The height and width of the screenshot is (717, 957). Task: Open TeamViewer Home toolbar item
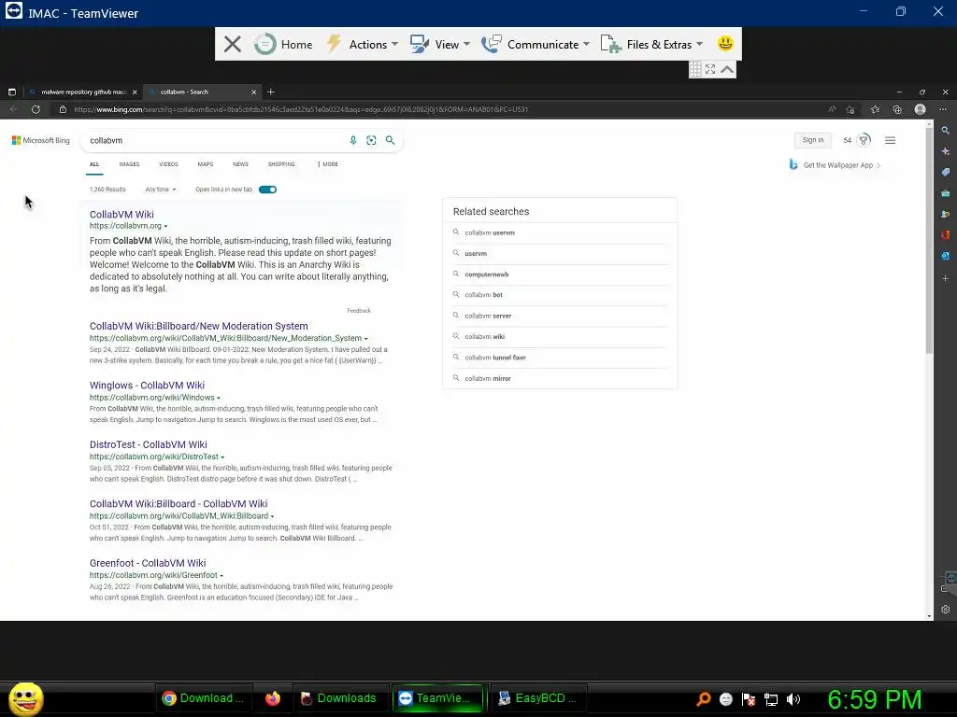(283, 44)
